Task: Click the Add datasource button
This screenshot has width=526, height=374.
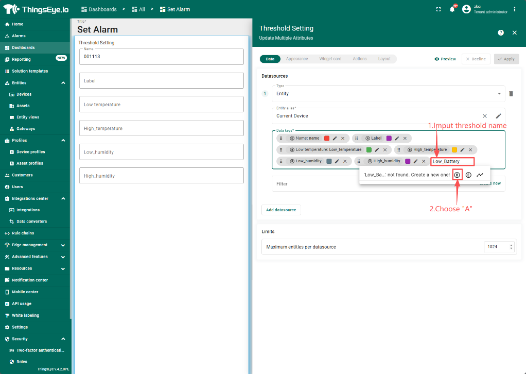Action: (281, 210)
